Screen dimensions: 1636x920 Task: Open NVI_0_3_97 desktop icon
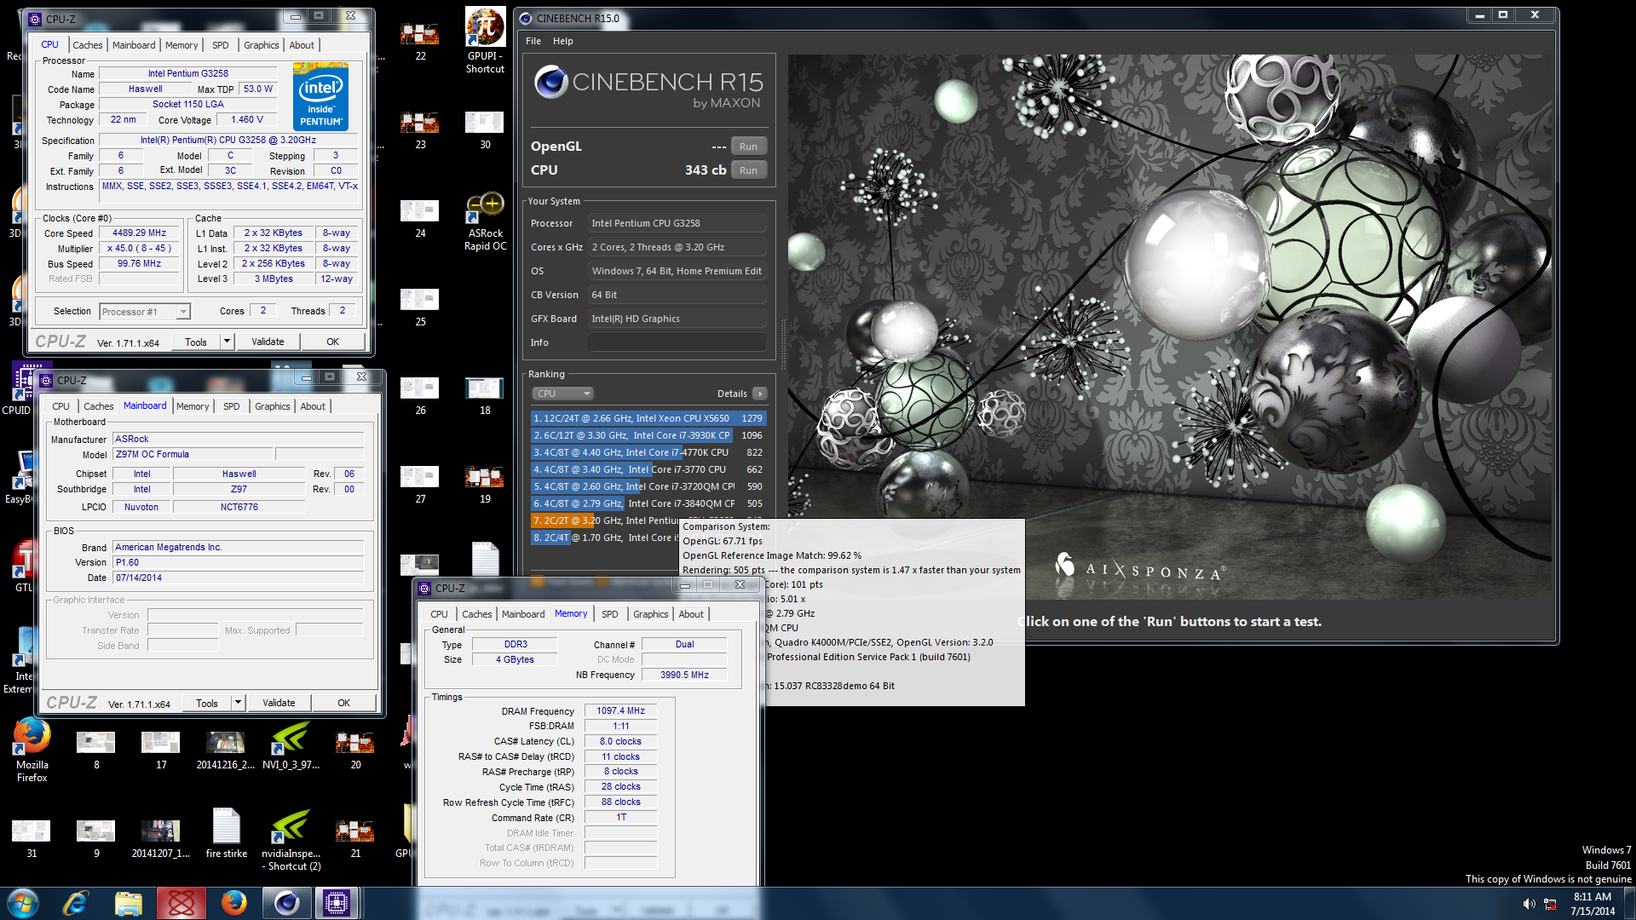(291, 745)
